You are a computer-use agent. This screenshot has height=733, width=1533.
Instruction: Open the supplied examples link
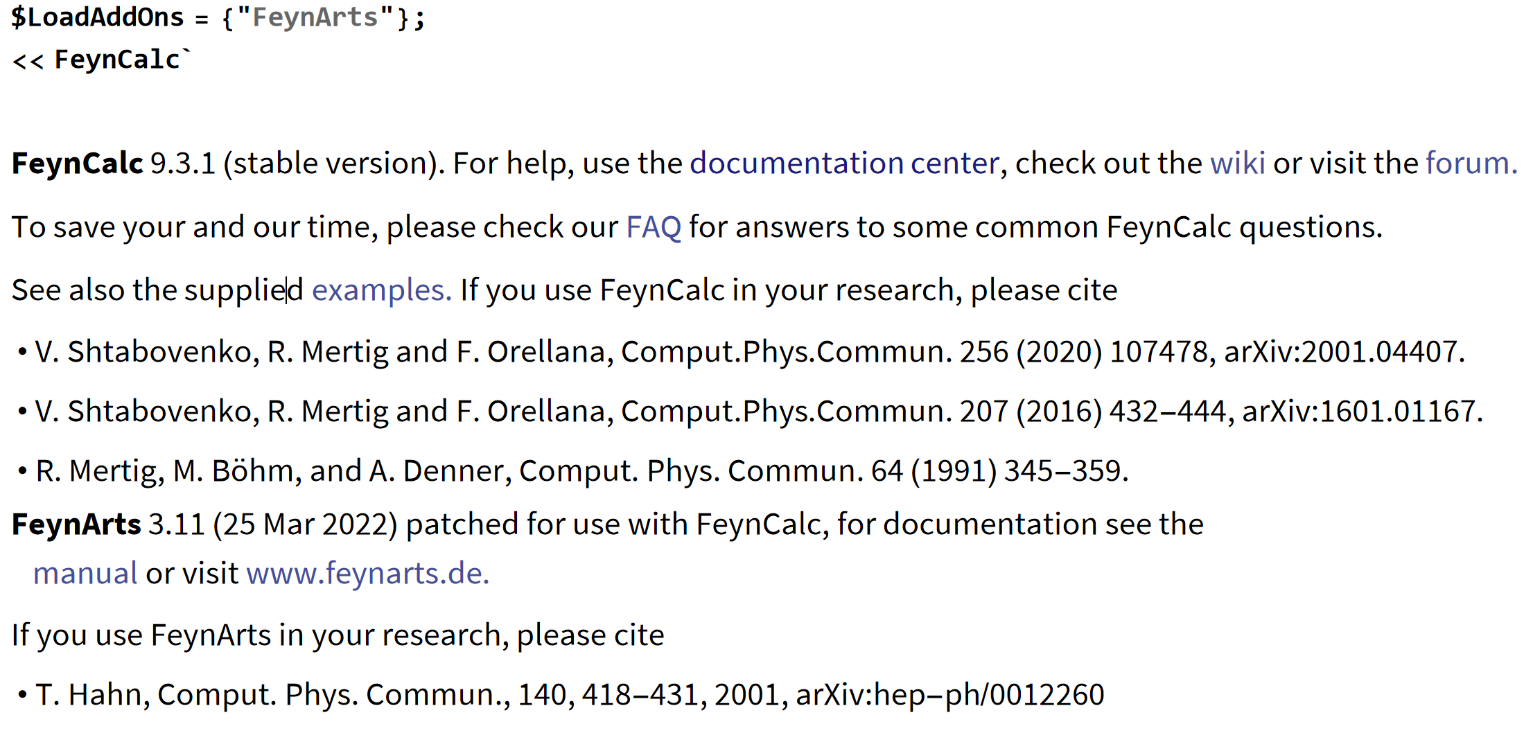tap(380, 290)
